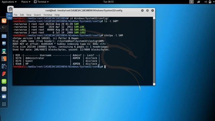Viewport: 215px width, 121px height.
Task: Click the 'chntpw -l SAM' command text
Action: [x=114, y=35]
